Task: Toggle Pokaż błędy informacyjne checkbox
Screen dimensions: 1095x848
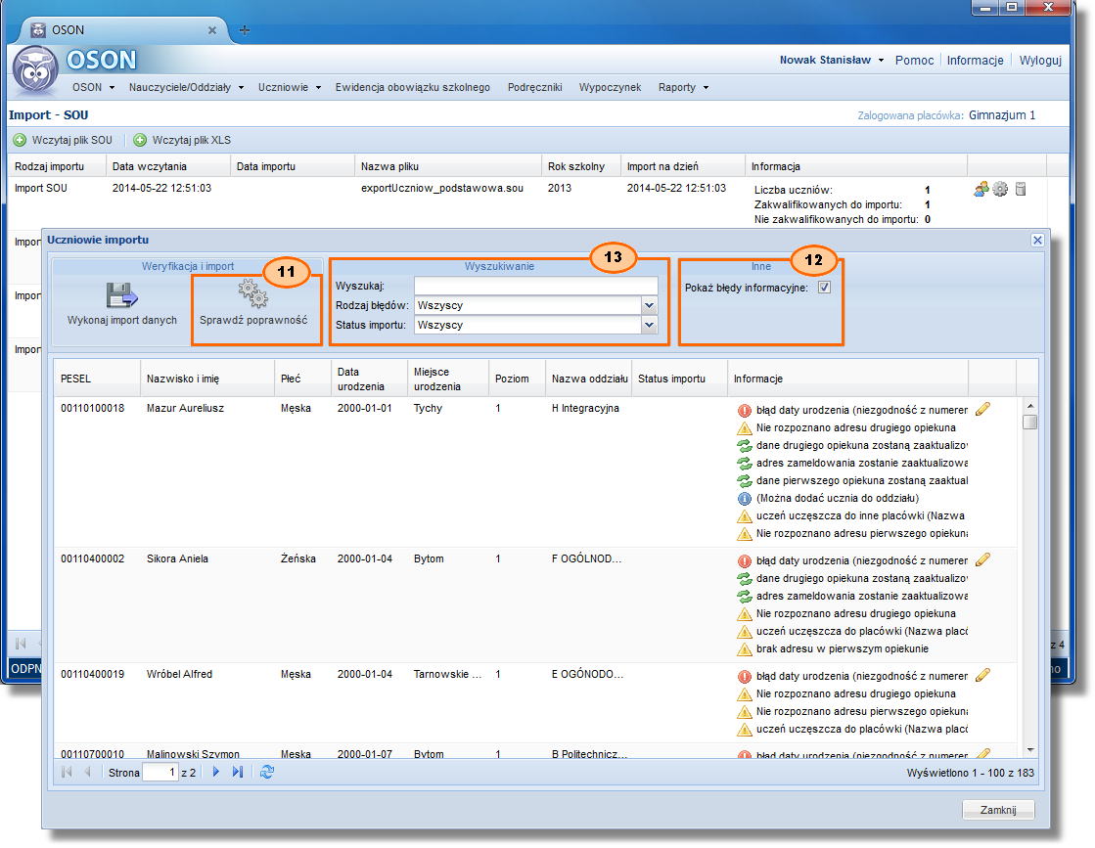Action: 825,288
